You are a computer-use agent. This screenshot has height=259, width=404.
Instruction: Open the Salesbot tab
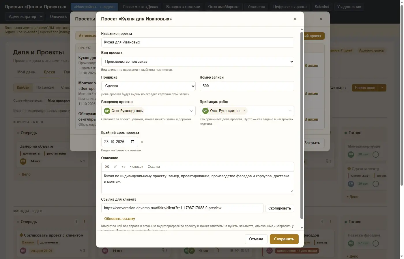point(322,7)
